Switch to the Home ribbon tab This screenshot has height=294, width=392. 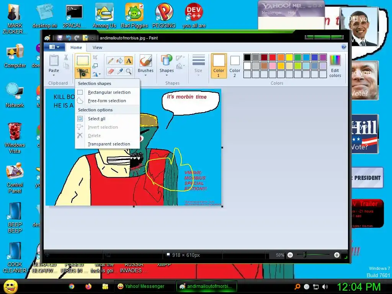pyautogui.click(x=76, y=47)
